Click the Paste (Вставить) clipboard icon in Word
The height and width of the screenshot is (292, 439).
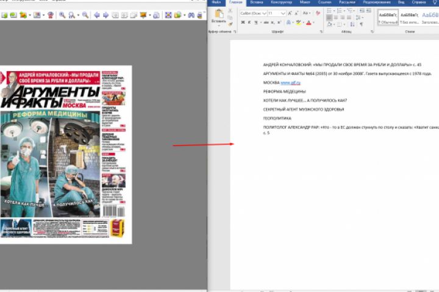[219, 13]
